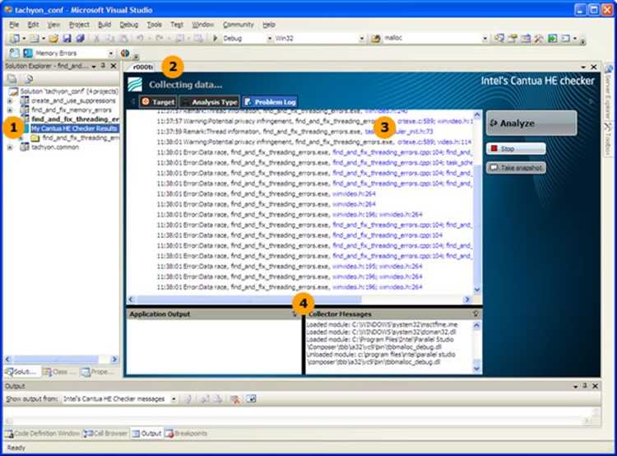Image resolution: width=617 pixels, height=456 pixels.
Task: Switch to the Analysis Type tab
Action: click(x=209, y=102)
